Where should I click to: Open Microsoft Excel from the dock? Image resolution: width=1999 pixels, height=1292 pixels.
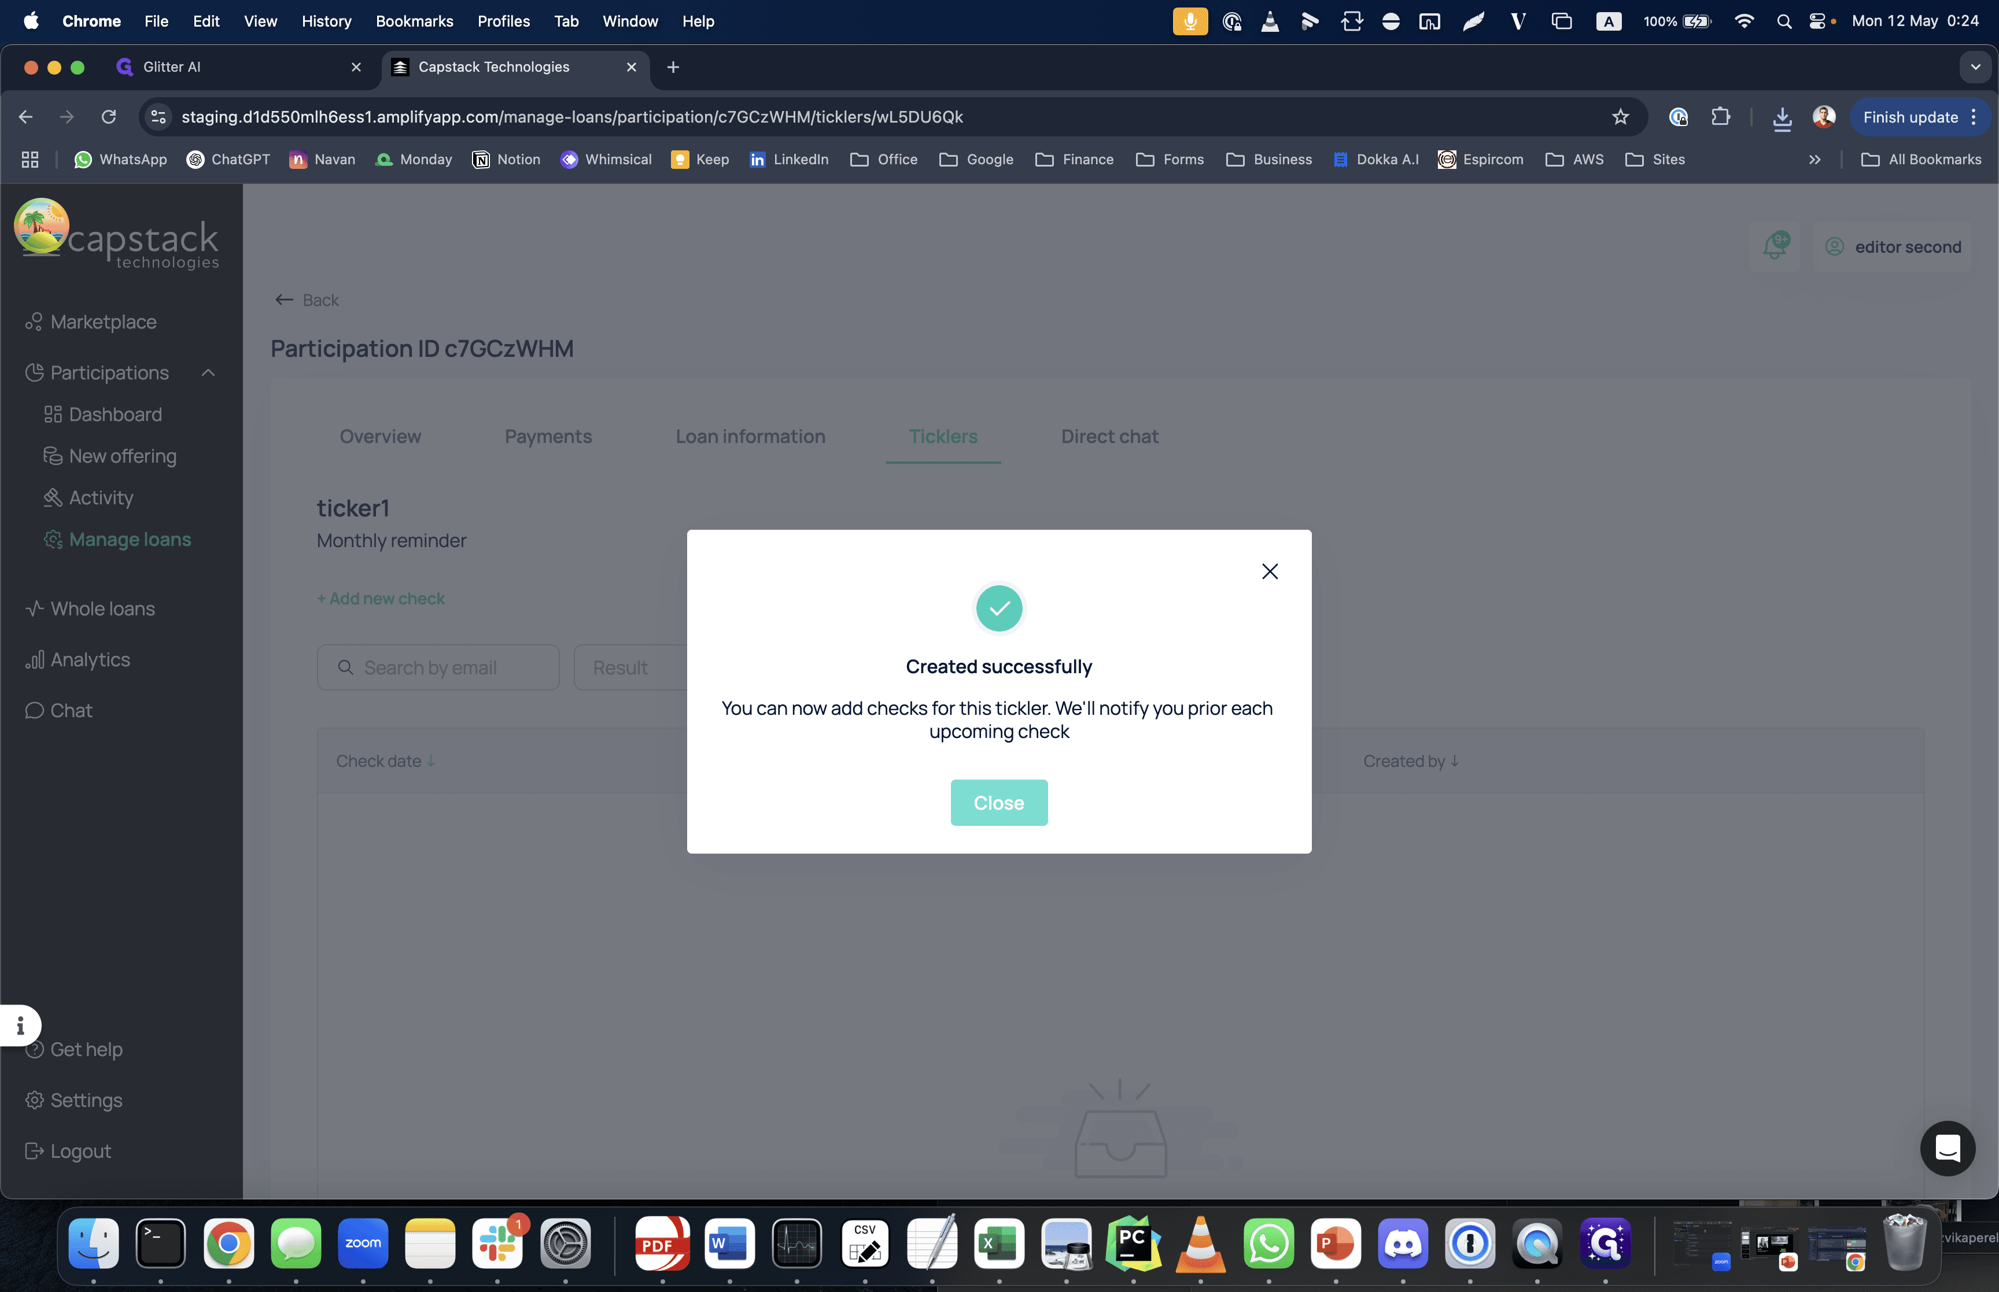[999, 1242]
